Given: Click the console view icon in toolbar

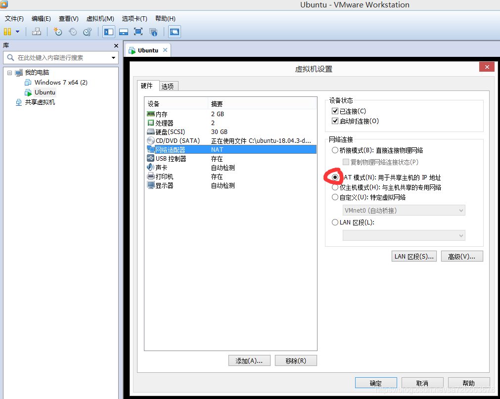Looking at the screenshot, I should (x=175, y=32).
